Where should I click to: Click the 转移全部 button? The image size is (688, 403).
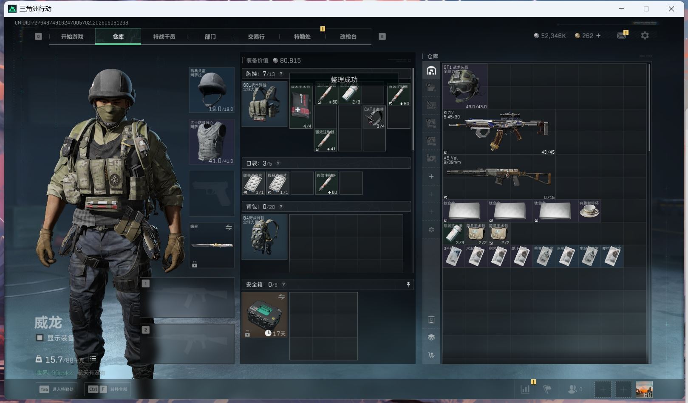108,389
